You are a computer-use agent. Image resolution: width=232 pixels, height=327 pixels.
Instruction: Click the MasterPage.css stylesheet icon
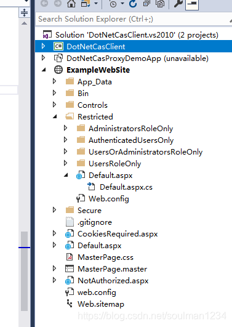[70, 257]
